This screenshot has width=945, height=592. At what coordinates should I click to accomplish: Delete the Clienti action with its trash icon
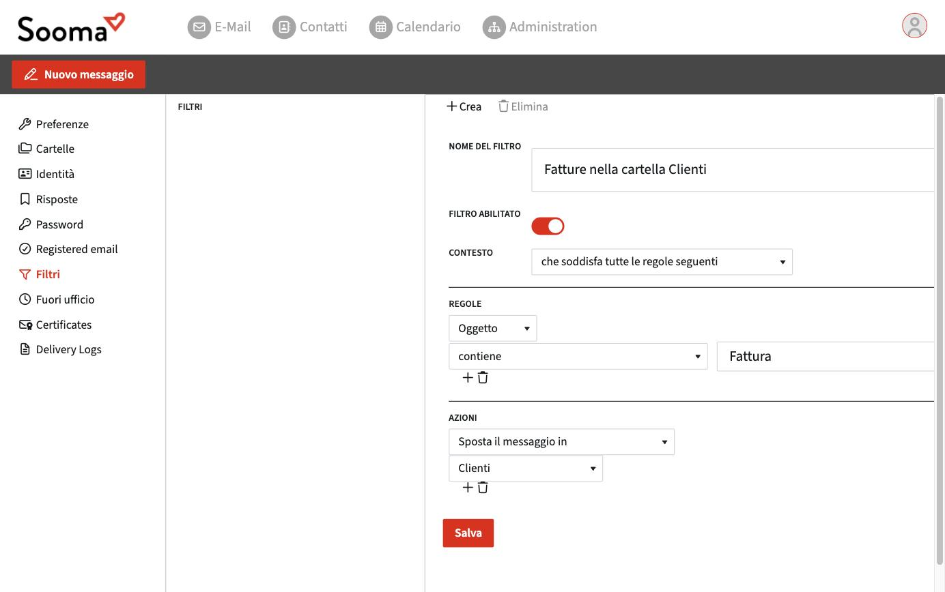click(x=483, y=487)
